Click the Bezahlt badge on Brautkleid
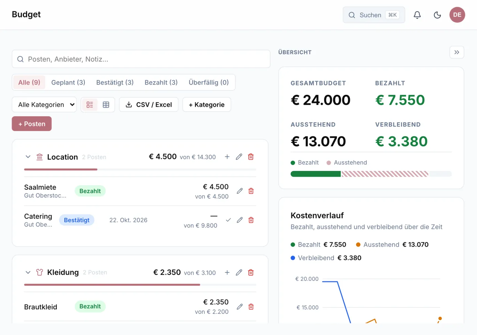The height and width of the screenshot is (335, 477). [90, 306]
